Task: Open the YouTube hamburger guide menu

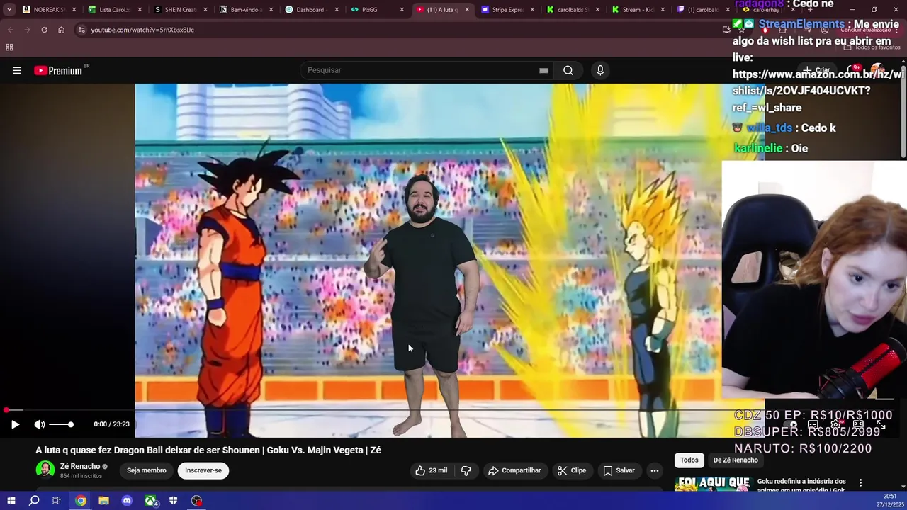Action: click(x=17, y=70)
